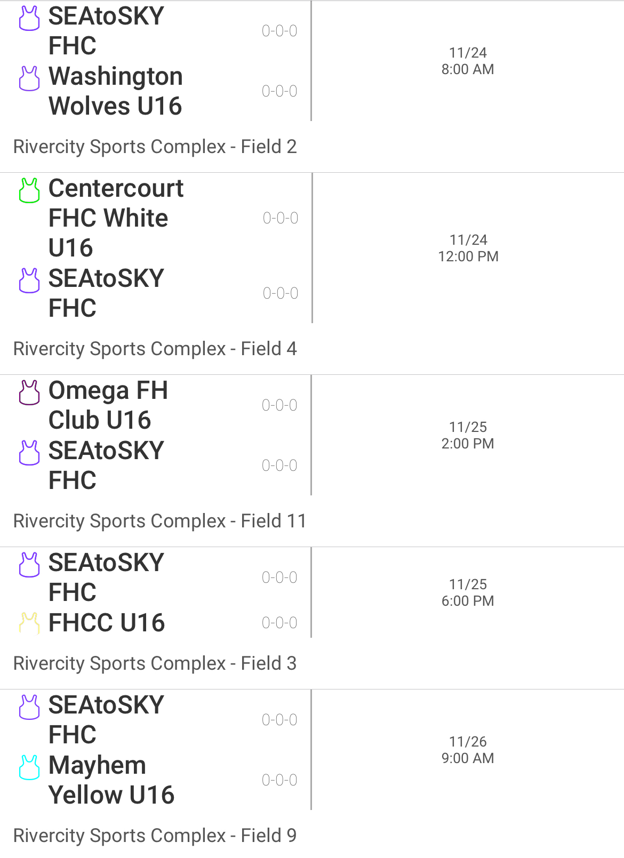Click the 11/25 2:00 PM game time
This screenshot has height=858, width=624.
click(x=468, y=435)
